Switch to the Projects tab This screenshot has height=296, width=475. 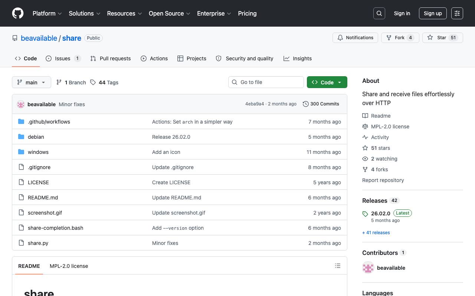pyautogui.click(x=192, y=58)
